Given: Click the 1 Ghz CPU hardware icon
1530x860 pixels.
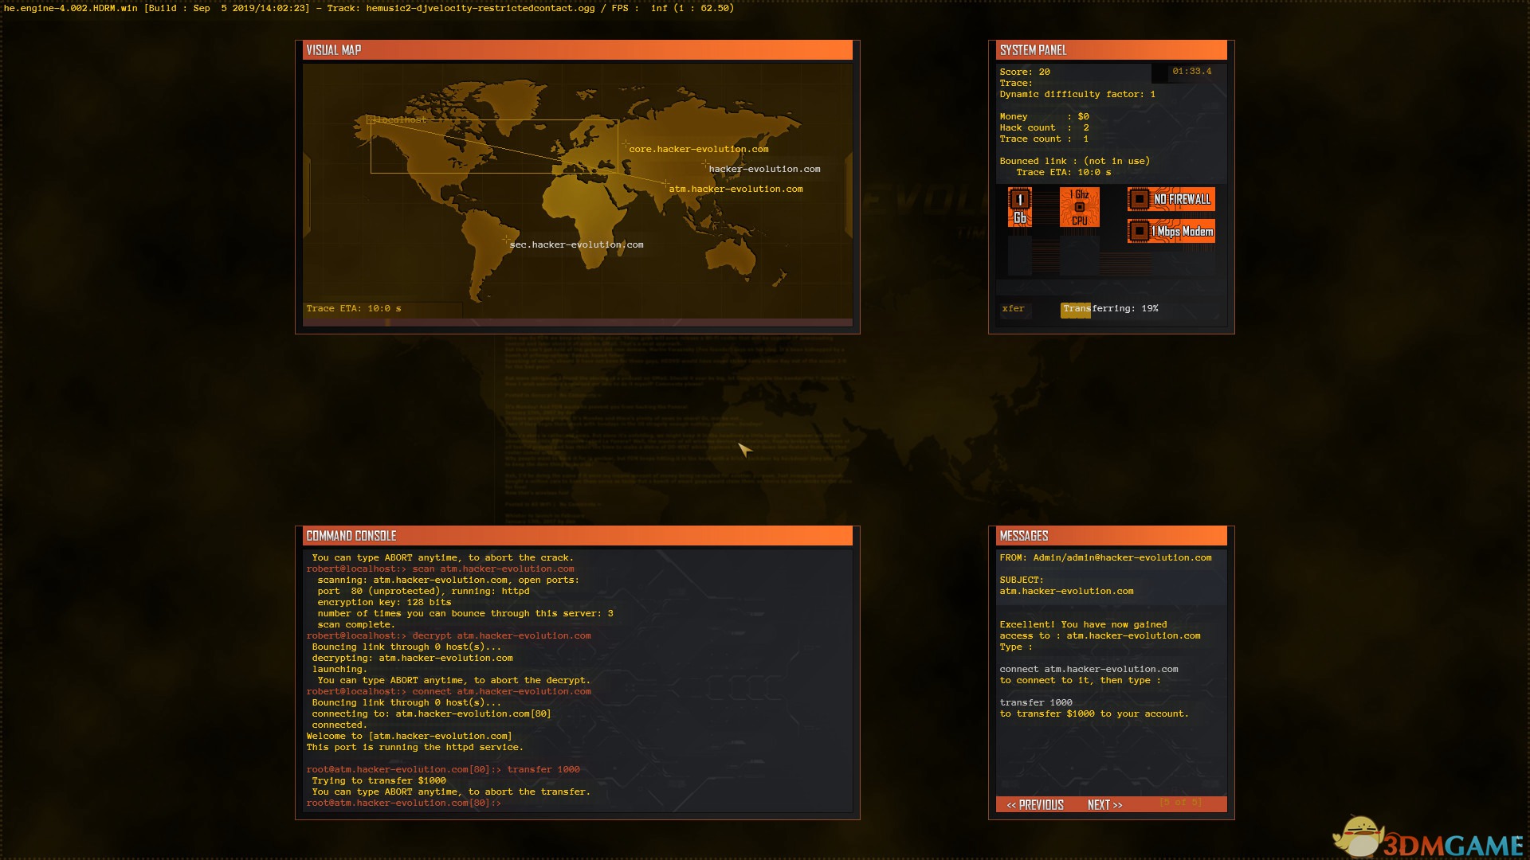Looking at the screenshot, I should [x=1079, y=208].
